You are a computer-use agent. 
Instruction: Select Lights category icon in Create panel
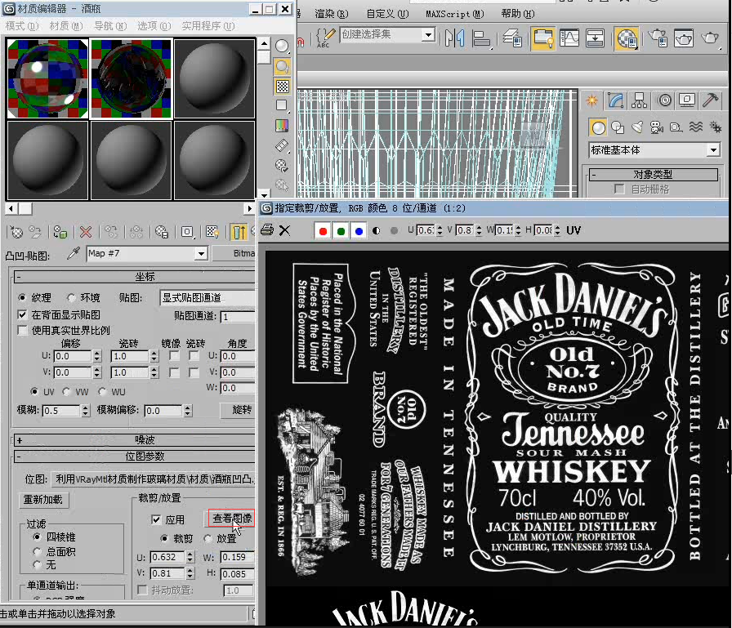[x=636, y=127]
